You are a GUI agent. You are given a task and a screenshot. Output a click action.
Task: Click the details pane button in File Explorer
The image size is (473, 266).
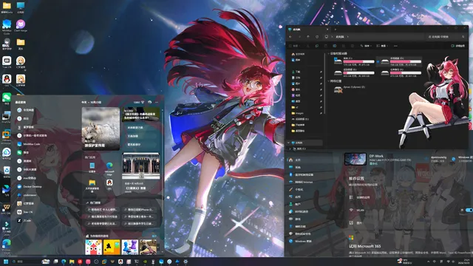pos(458,46)
